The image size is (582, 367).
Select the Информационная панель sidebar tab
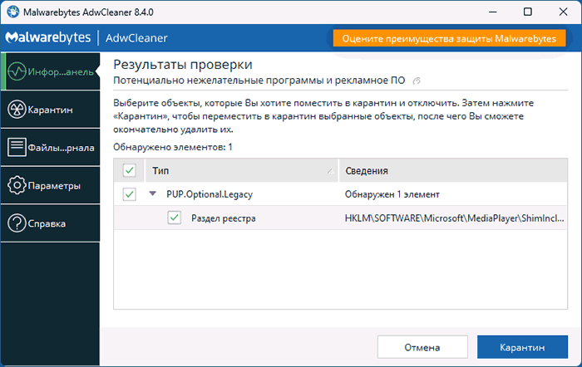pyautogui.click(x=50, y=71)
